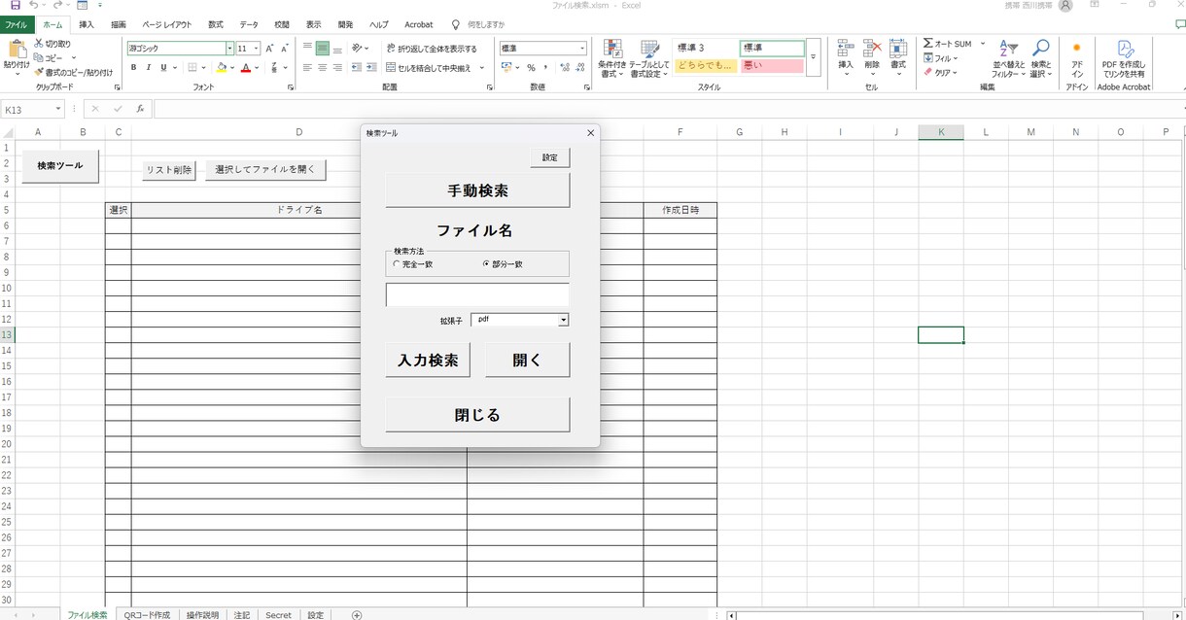Image resolution: width=1186 pixels, height=620 pixels.
Task: Click the Save icon in quick access toolbar
Action: pos(15,6)
